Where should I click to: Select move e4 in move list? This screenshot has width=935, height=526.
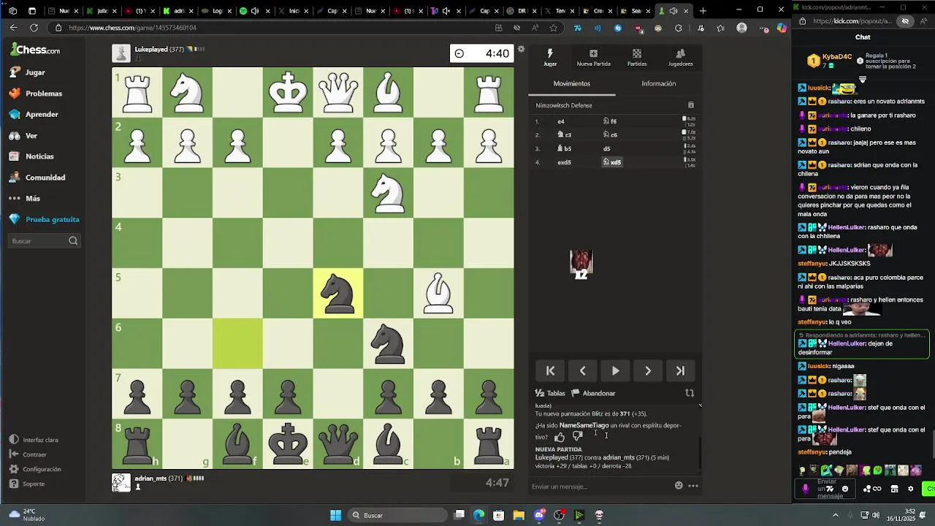click(561, 121)
